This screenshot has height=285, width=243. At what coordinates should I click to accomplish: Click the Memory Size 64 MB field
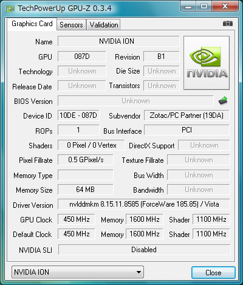tap(86, 190)
